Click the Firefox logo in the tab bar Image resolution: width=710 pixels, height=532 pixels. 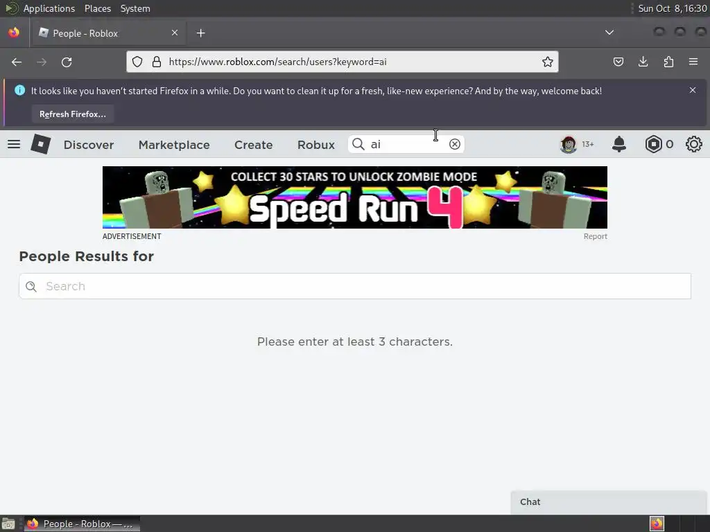click(x=14, y=33)
